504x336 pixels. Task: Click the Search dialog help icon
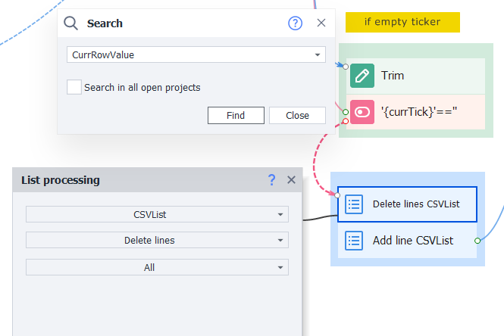(295, 23)
